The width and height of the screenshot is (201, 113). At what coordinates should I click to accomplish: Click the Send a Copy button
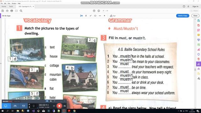[x=183, y=16]
